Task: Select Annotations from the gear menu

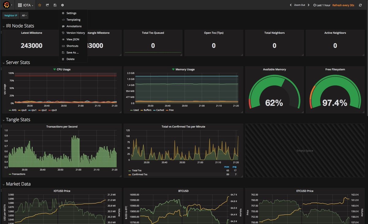Action: tap(73, 26)
